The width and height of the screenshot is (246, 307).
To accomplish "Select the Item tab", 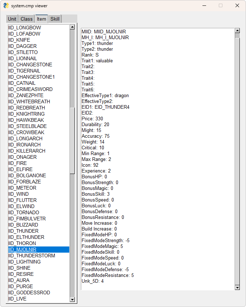I will (x=41, y=19).
